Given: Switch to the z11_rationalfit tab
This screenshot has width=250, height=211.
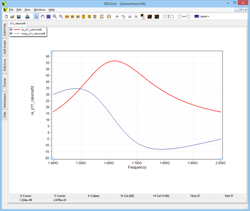Looking at the screenshot, I should pyautogui.click(x=18, y=23).
